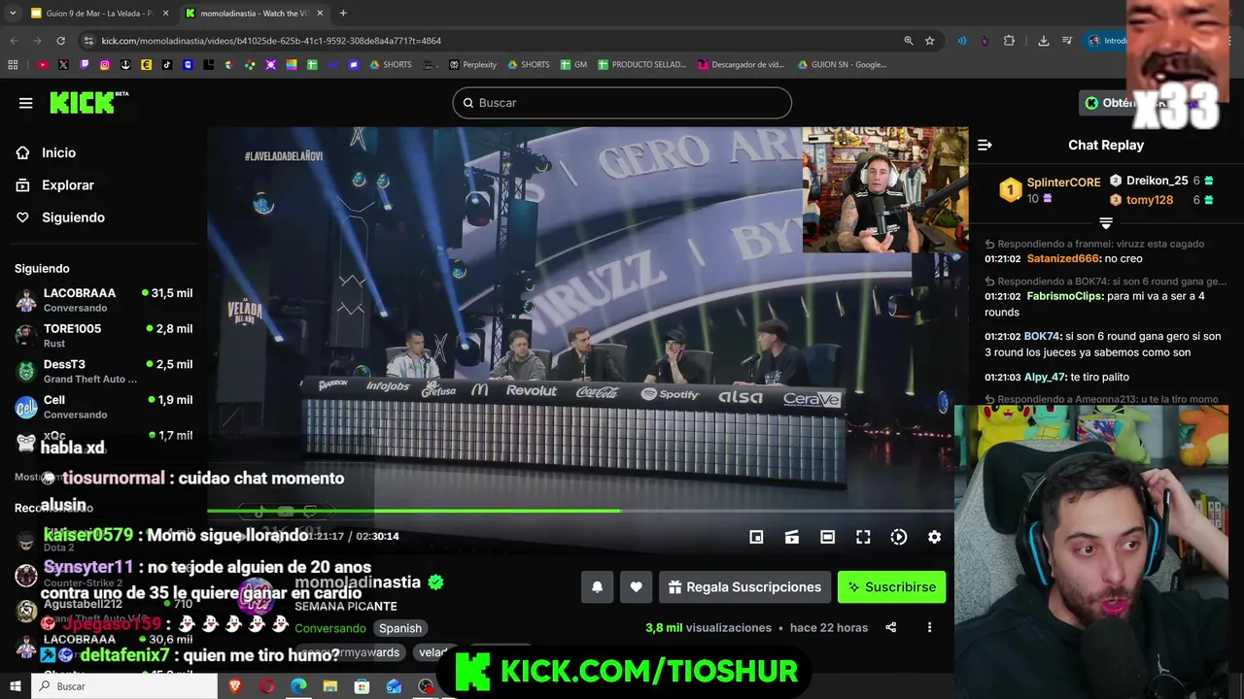Open the Kick hamburger menu
The height and width of the screenshot is (699, 1244).
pyautogui.click(x=25, y=103)
